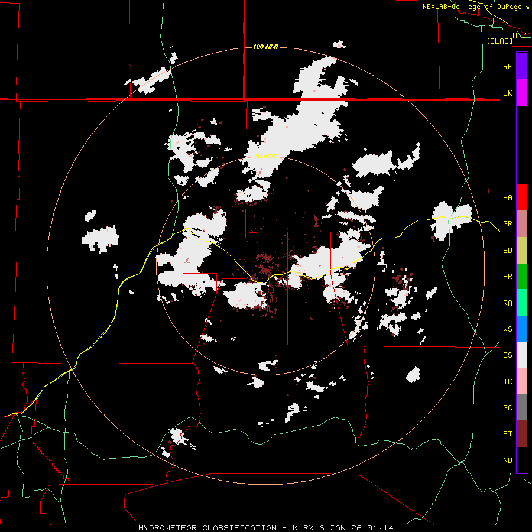Click the IC pink legend swatch
532x532 pixels.
coord(522,381)
